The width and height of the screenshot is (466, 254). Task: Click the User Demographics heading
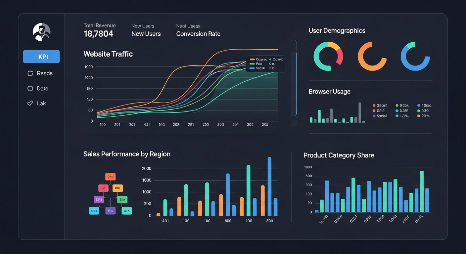click(x=337, y=31)
